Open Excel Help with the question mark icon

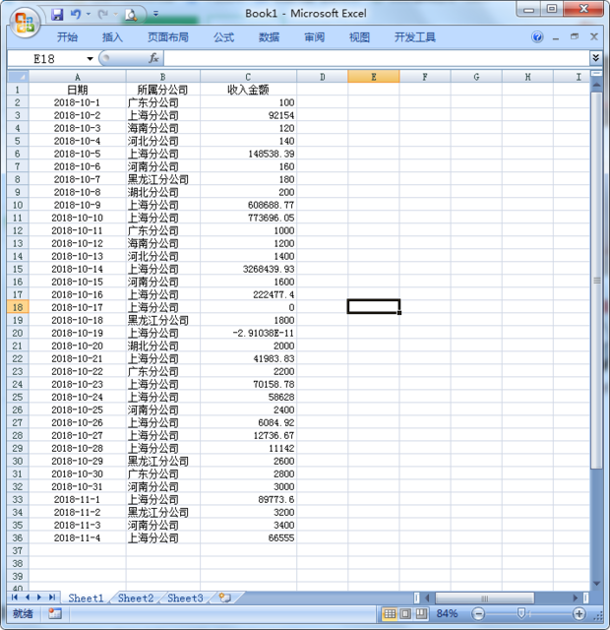[x=537, y=37]
